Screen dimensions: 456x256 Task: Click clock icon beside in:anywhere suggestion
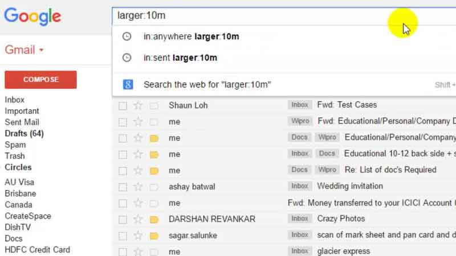point(127,36)
